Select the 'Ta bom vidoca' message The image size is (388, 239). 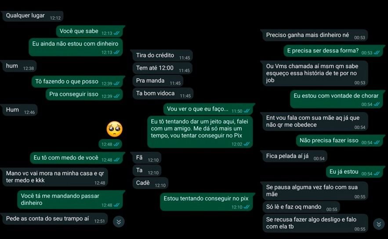click(163, 94)
